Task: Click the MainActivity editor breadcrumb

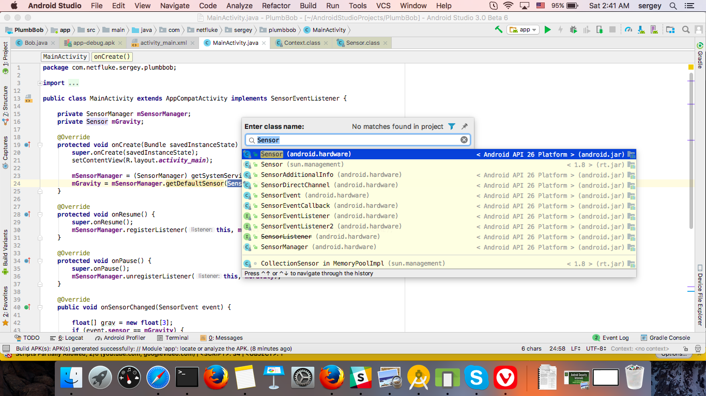Action: tap(65, 57)
